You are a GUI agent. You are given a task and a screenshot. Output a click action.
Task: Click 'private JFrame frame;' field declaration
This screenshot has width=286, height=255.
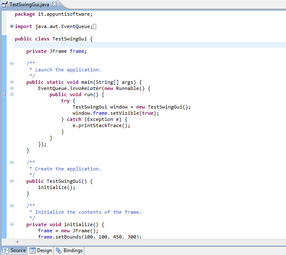57,51
